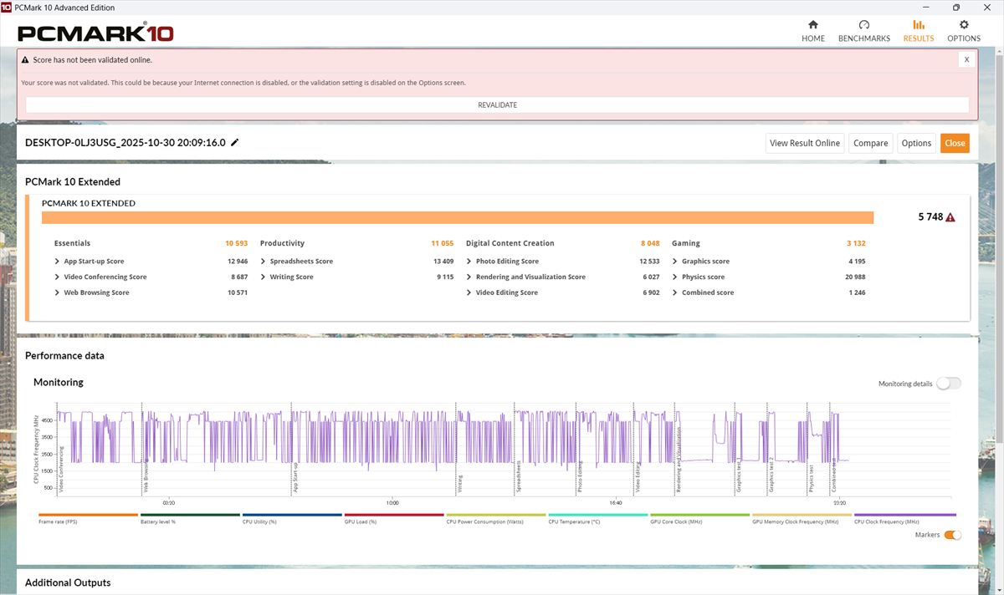Click the GPU Load legend color bar
The image size is (1004, 595).
pyautogui.click(x=393, y=516)
